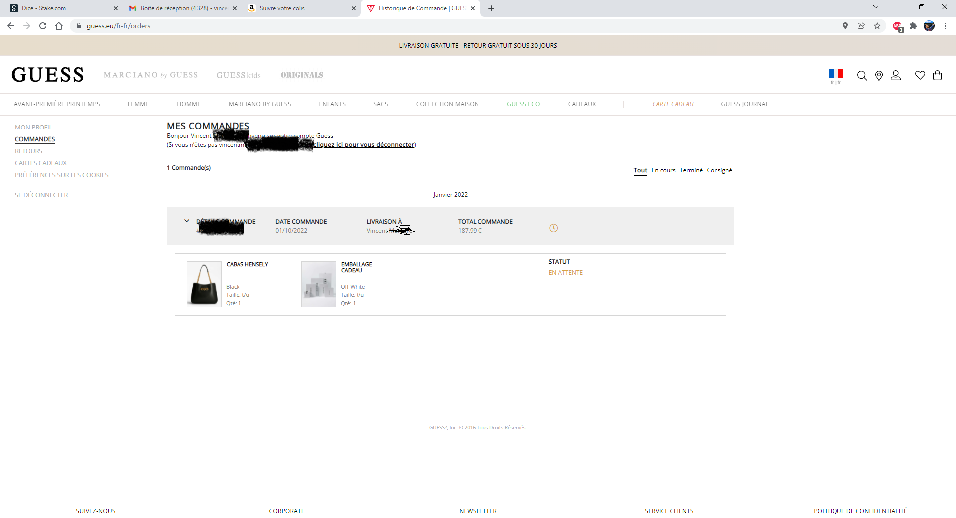Open GUESS JOURNAL
The image size is (956, 518).
click(745, 104)
